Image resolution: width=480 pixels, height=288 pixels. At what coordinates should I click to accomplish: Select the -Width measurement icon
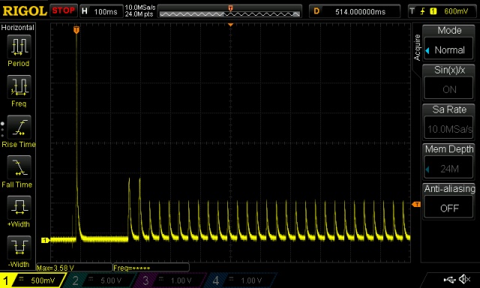click(x=19, y=247)
